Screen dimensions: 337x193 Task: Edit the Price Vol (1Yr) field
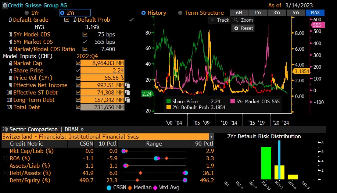[x=102, y=78]
